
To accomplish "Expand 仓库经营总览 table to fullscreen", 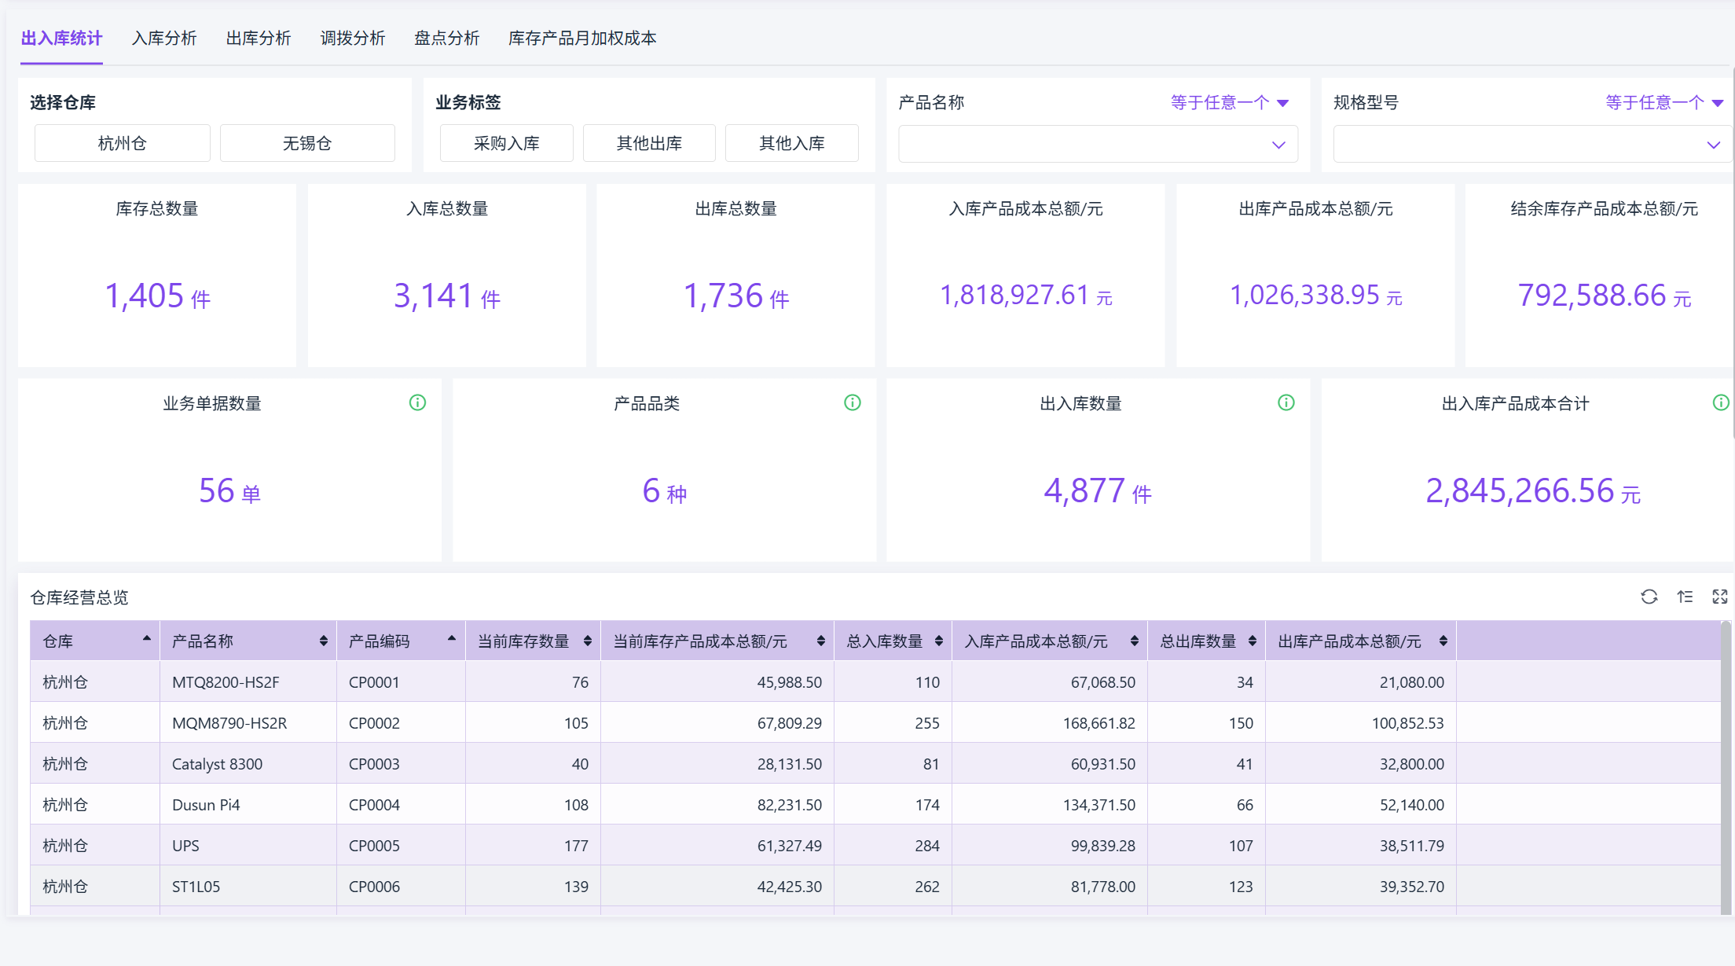I will [x=1719, y=597].
